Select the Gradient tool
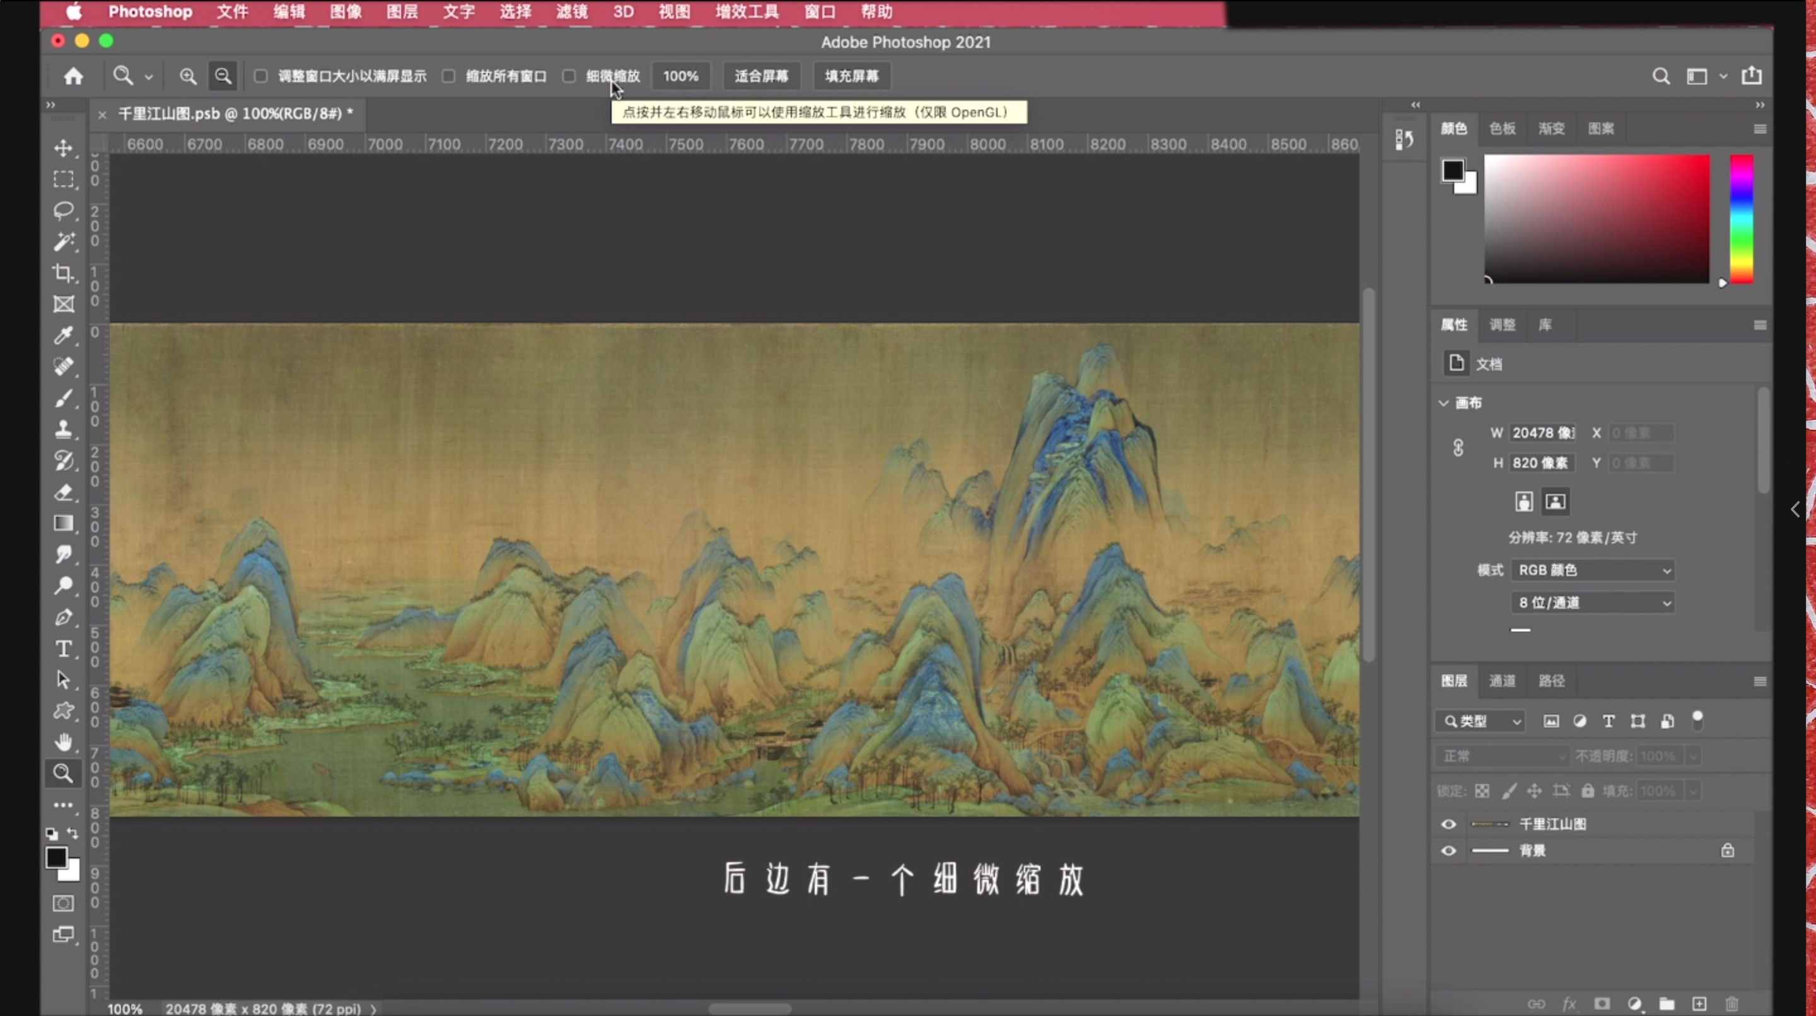Image resolution: width=1816 pixels, height=1016 pixels. (x=64, y=522)
